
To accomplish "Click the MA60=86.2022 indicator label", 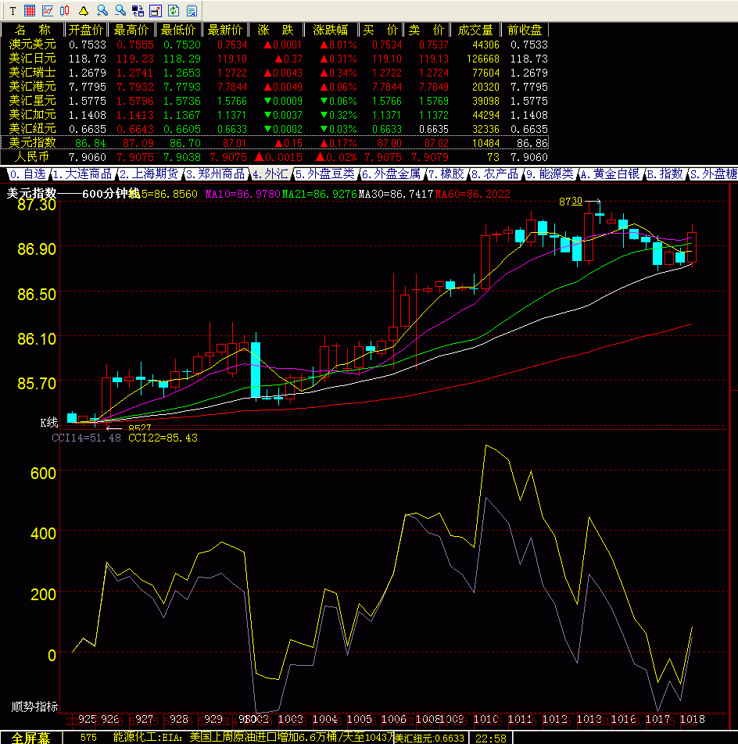I will (x=473, y=194).
